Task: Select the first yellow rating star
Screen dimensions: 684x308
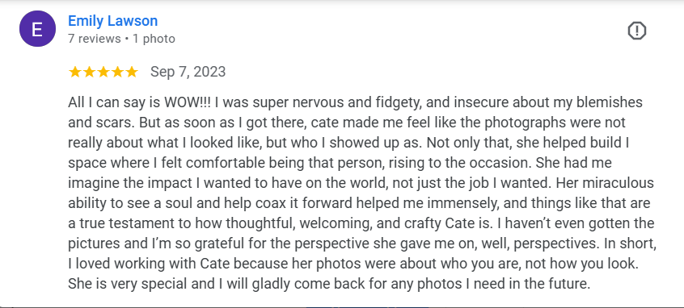Action: [75, 72]
